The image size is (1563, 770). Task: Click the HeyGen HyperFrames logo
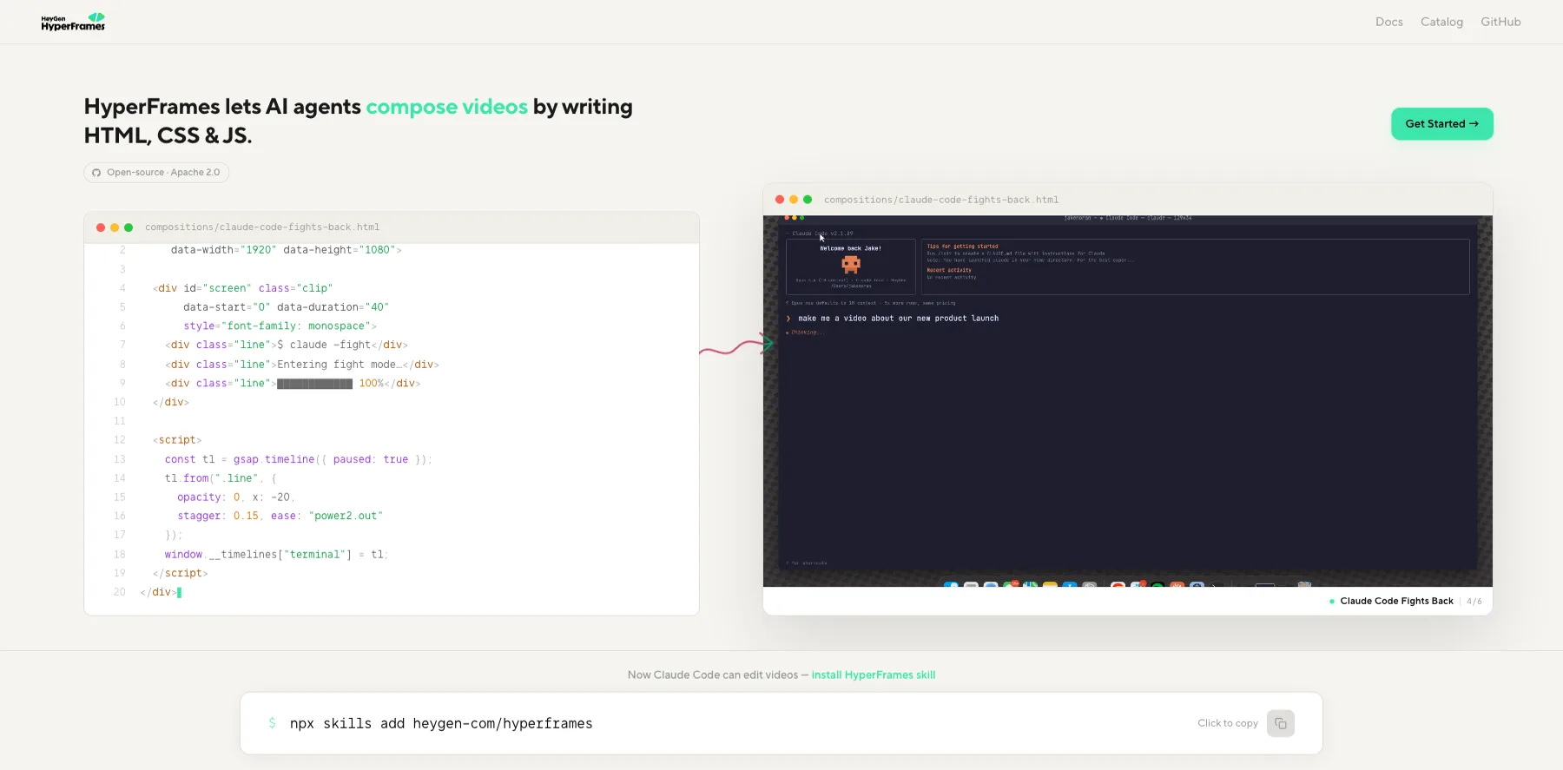[73, 22]
